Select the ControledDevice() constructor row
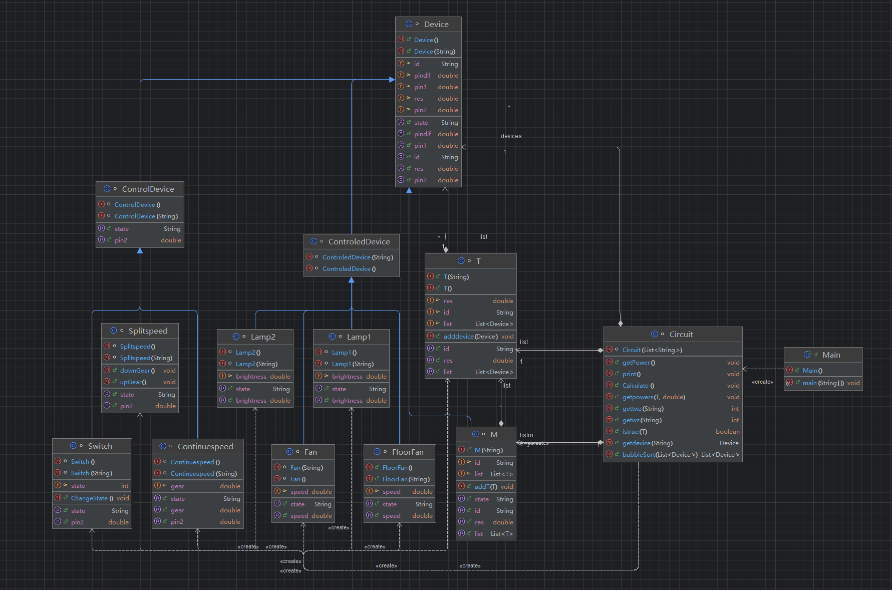This screenshot has height=590, width=892. click(352, 268)
